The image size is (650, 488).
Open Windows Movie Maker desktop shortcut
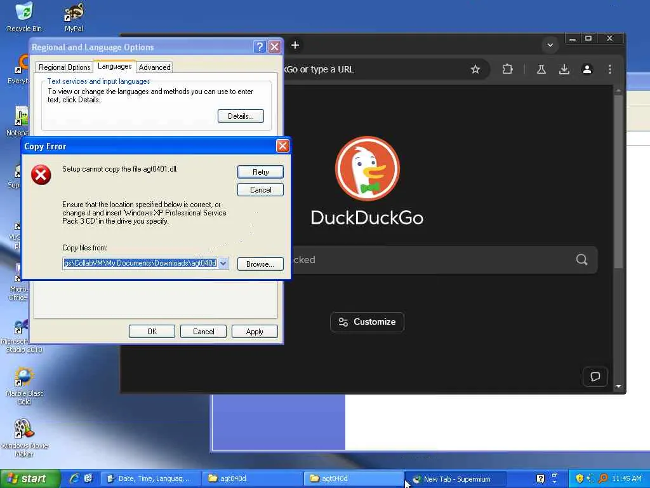pyautogui.click(x=24, y=438)
